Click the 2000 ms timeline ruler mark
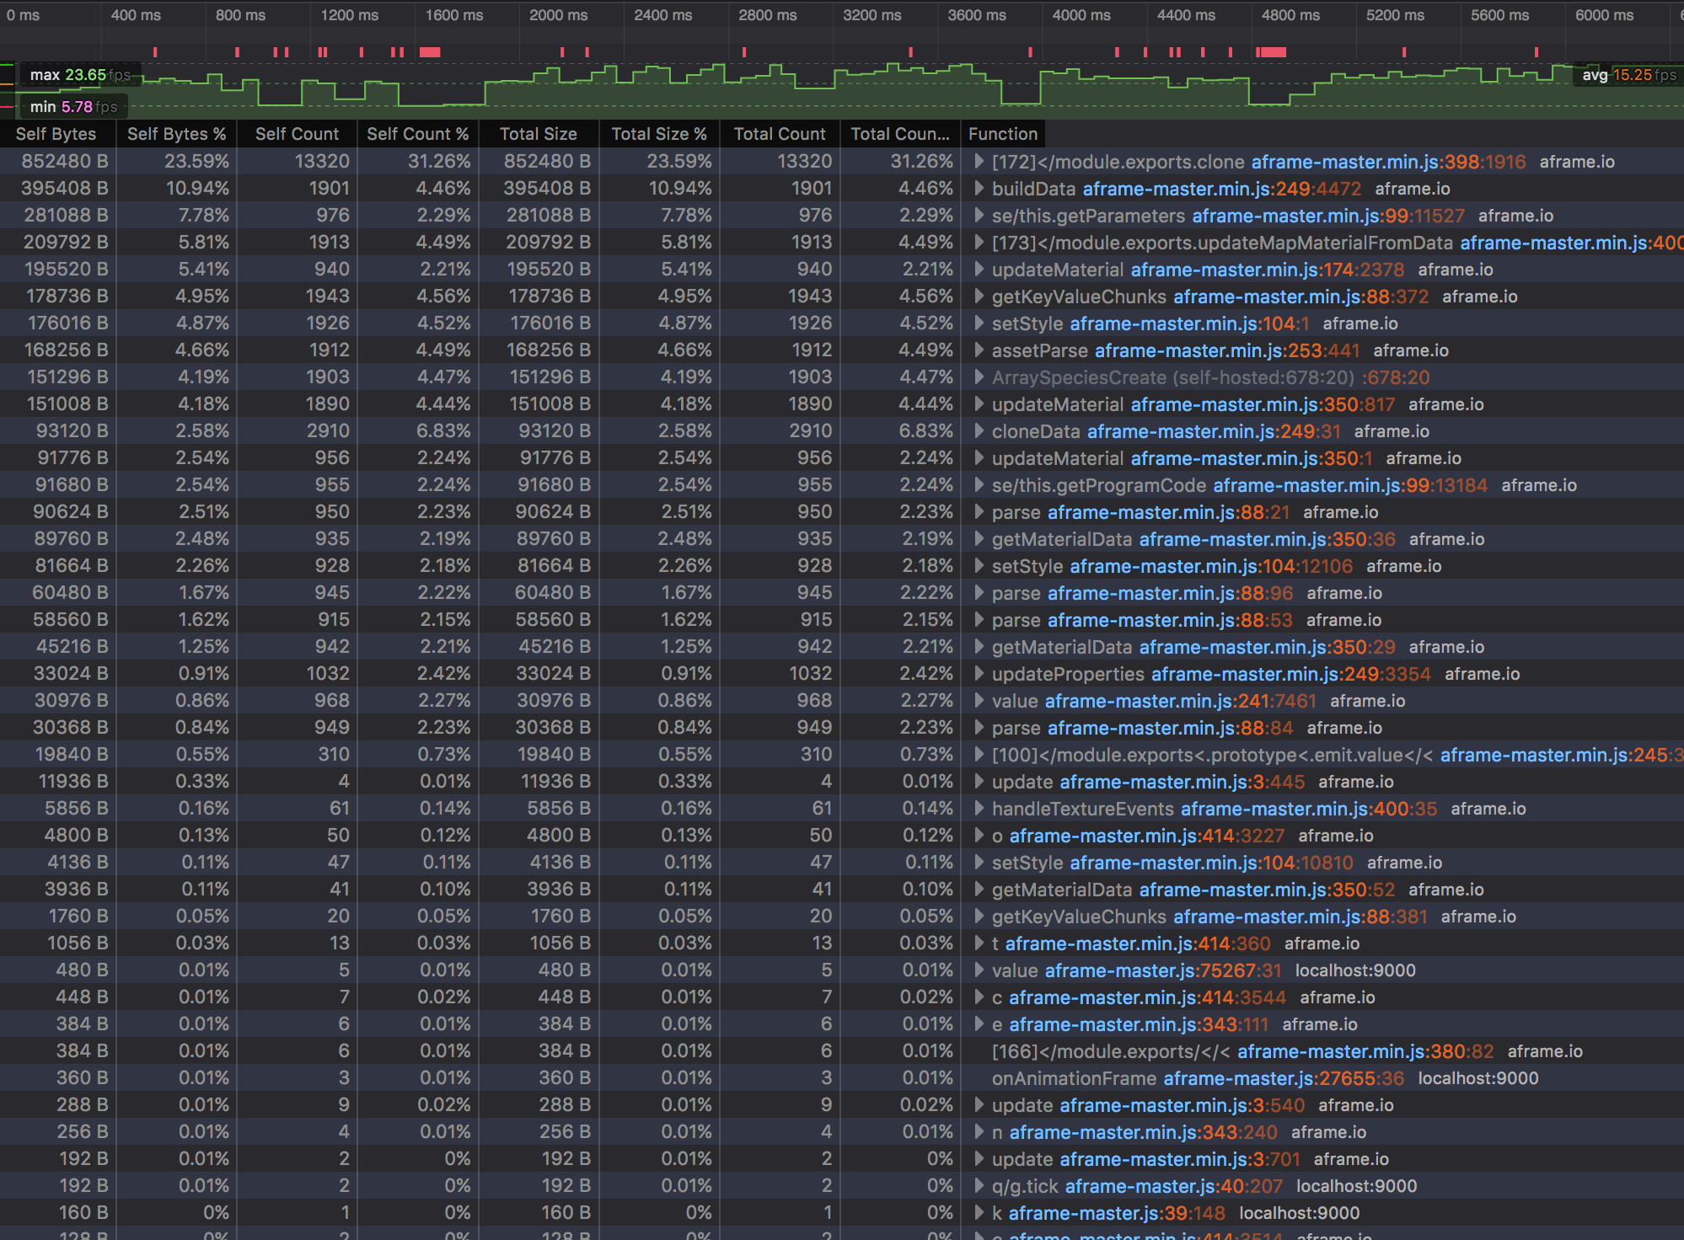This screenshot has height=1240, width=1684. pos(558,15)
